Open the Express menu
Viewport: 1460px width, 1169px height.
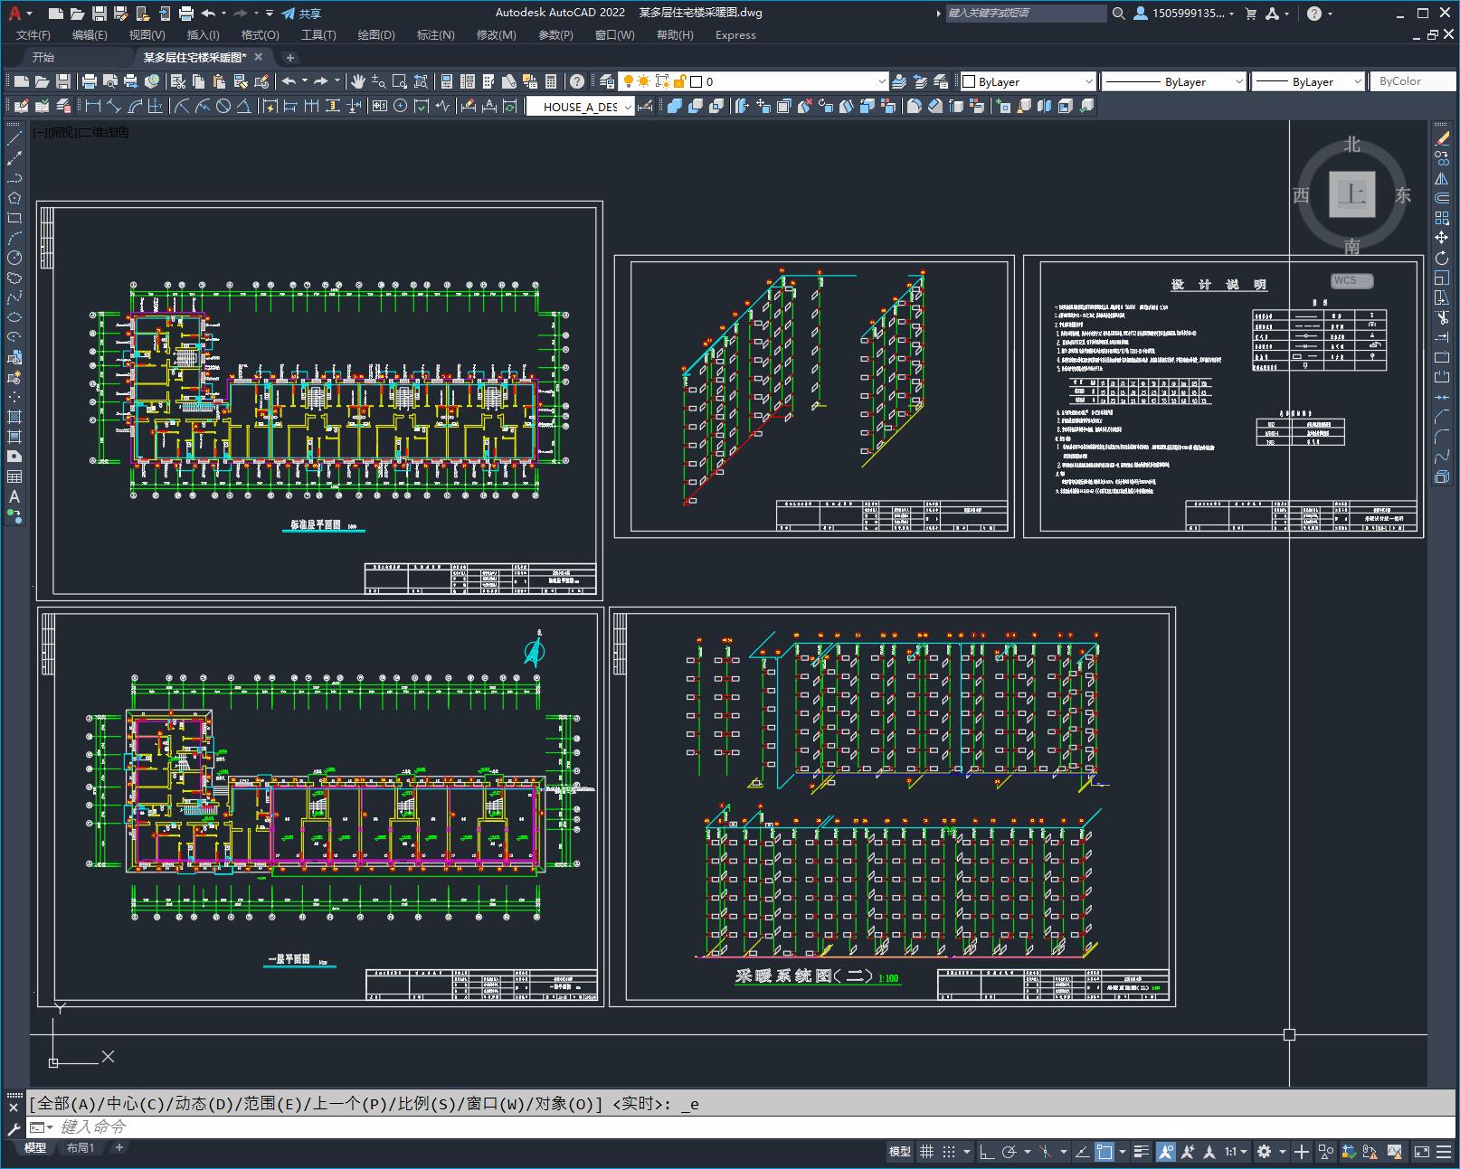pos(735,35)
